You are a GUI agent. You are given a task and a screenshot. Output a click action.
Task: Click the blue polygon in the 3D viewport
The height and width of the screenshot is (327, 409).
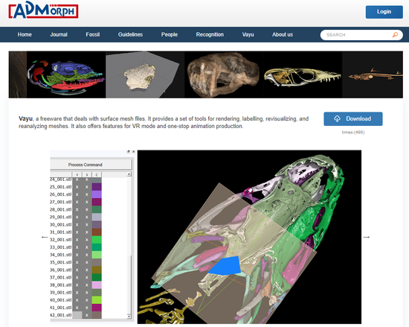click(x=225, y=266)
